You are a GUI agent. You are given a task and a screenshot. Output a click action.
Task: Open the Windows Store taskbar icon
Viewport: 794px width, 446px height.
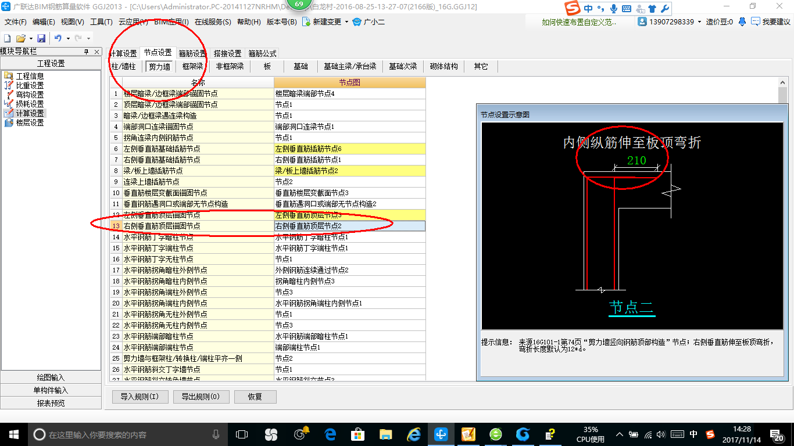tap(358, 434)
